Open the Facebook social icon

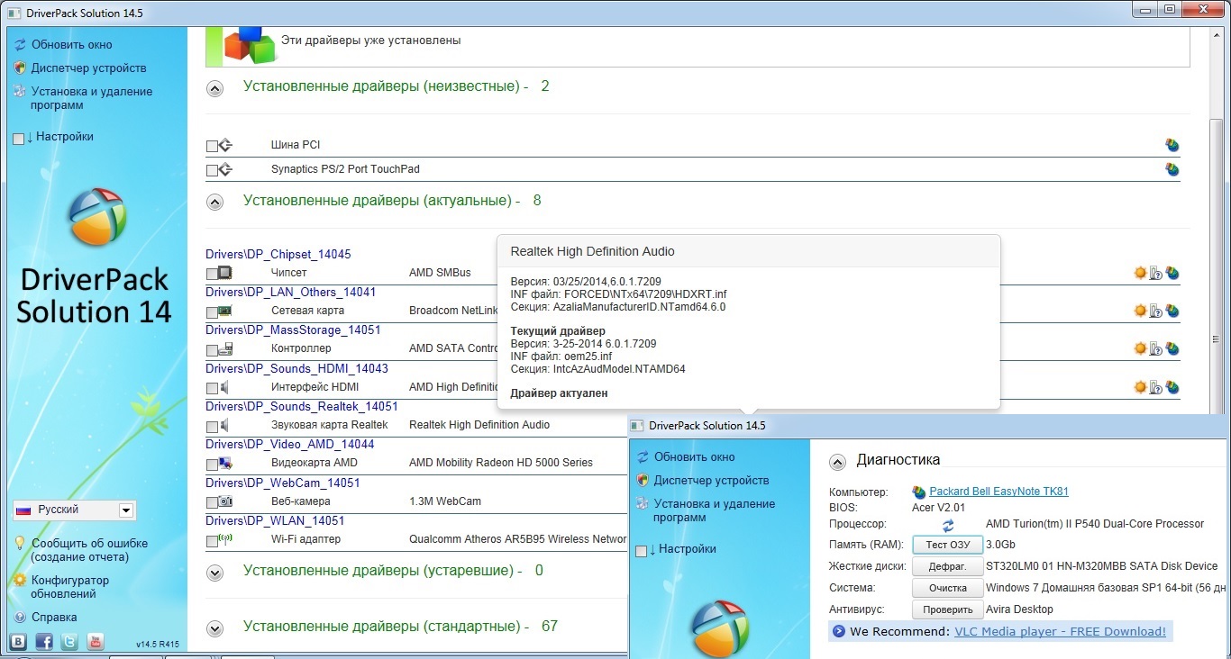(x=44, y=642)
